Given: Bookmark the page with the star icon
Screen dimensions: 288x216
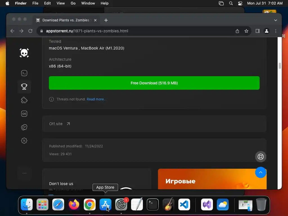Looking at the screenshot, I should coord(246,31).
